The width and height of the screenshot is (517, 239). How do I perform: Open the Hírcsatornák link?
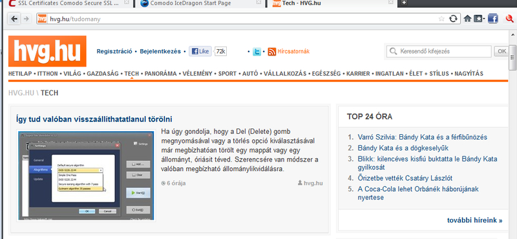tap(293, 52)
